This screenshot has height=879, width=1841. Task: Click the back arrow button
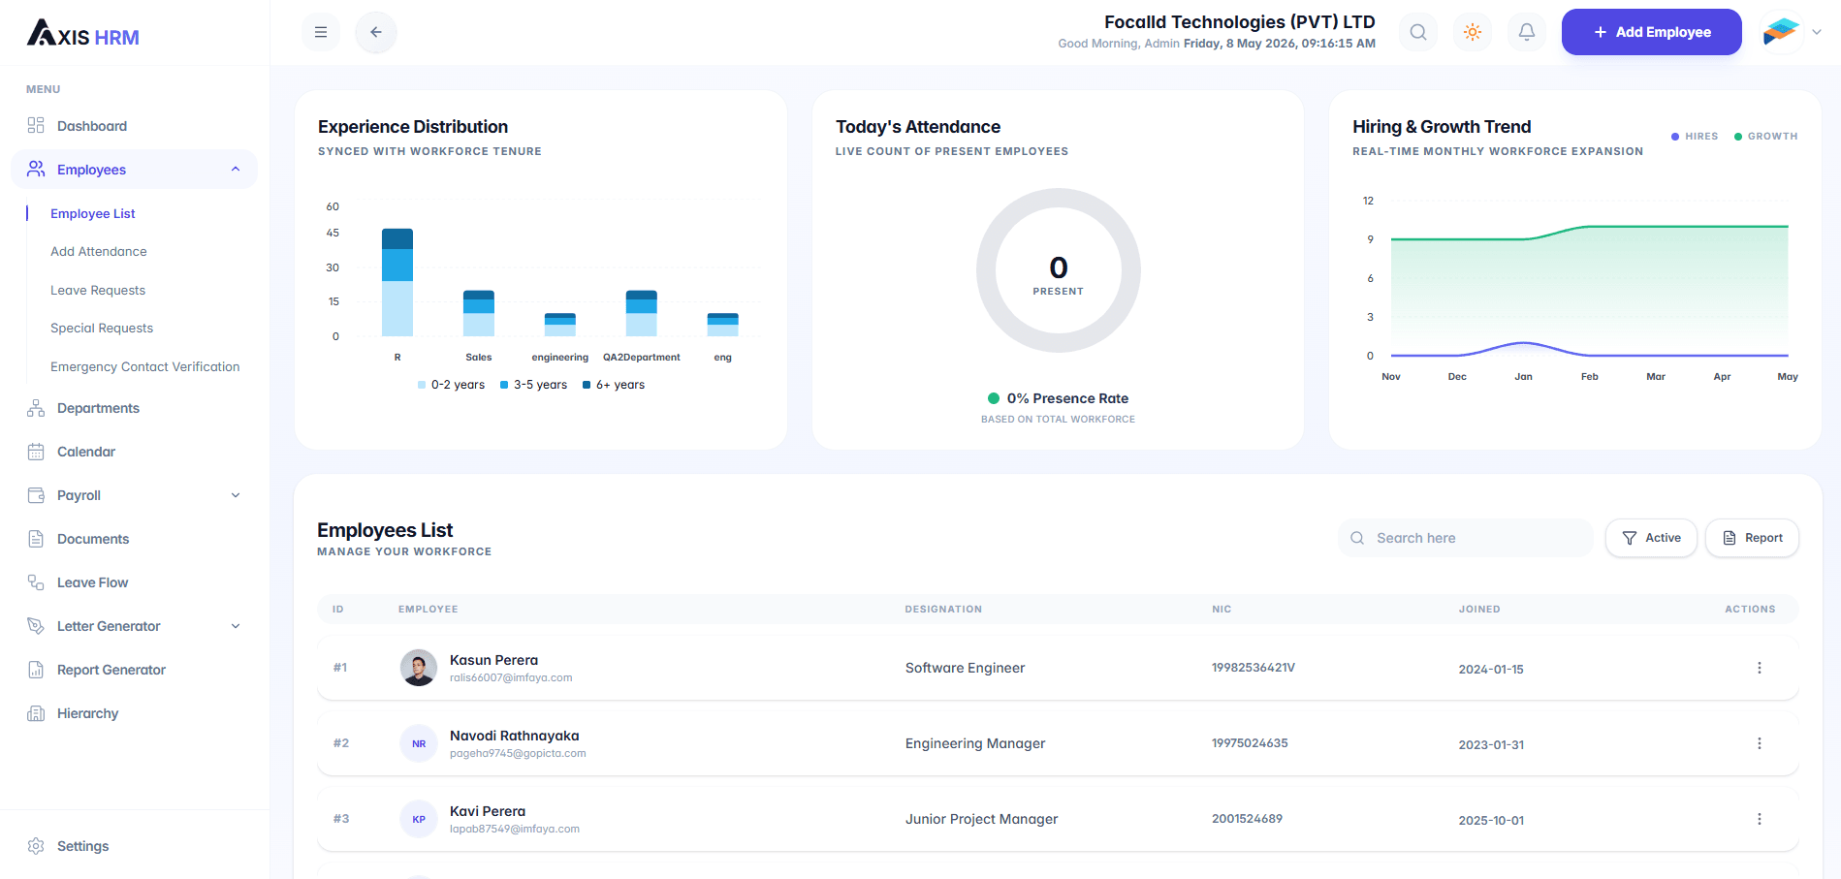point(376,32)
